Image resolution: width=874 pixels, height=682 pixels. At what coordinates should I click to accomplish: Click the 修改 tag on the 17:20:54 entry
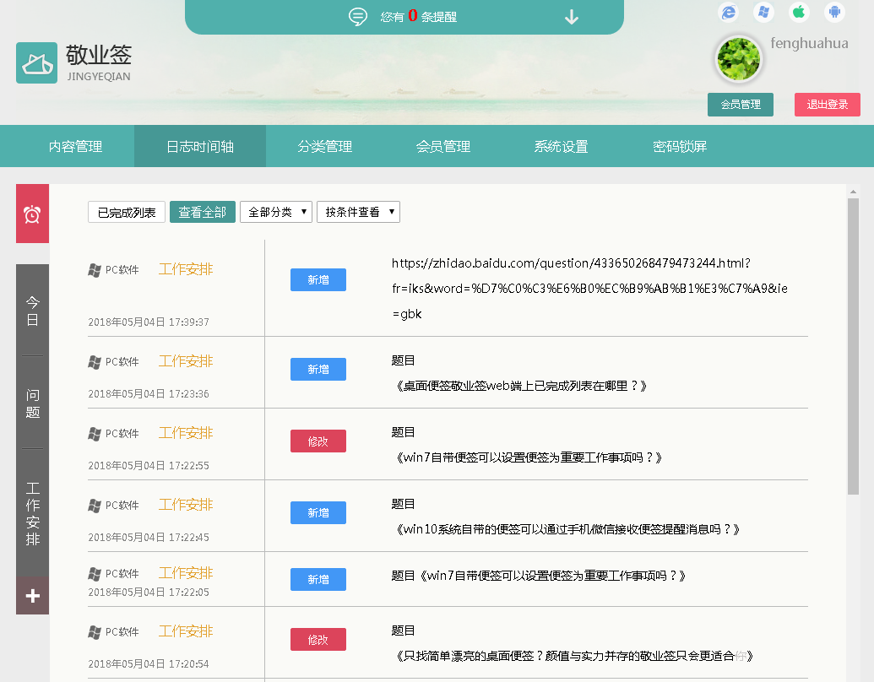pyautogui.click(x=318, y=640)
